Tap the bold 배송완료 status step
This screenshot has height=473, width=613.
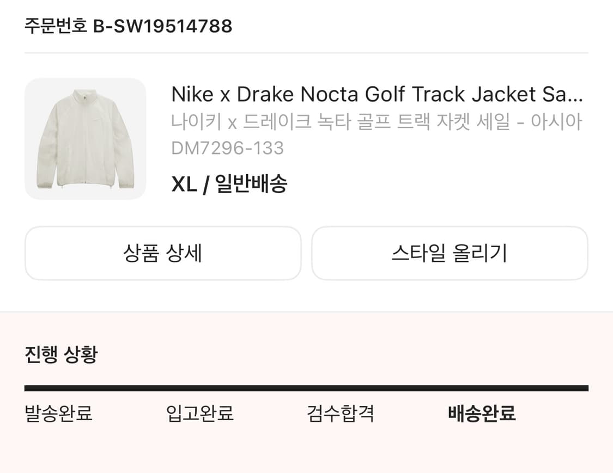click(x=482, y=414)
